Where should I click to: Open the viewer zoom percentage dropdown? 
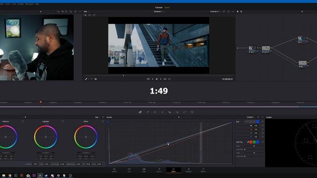tap(87, 11)
